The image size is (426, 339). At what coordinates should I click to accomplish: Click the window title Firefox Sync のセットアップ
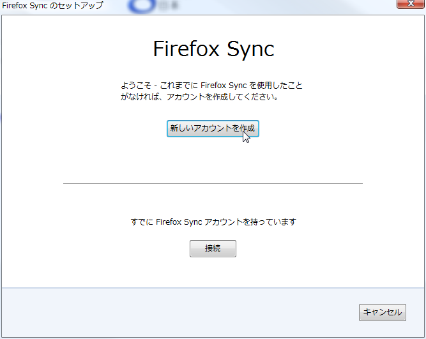(53, 5)
